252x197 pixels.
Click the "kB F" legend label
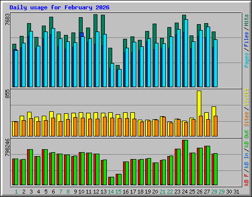pyautogui.click(x=247, y=180)
